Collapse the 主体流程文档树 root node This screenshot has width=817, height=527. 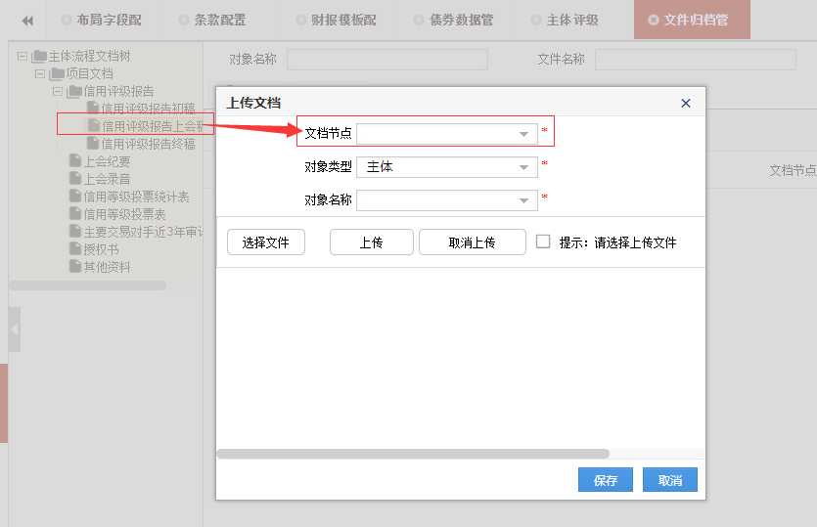[x=22, y=55]
